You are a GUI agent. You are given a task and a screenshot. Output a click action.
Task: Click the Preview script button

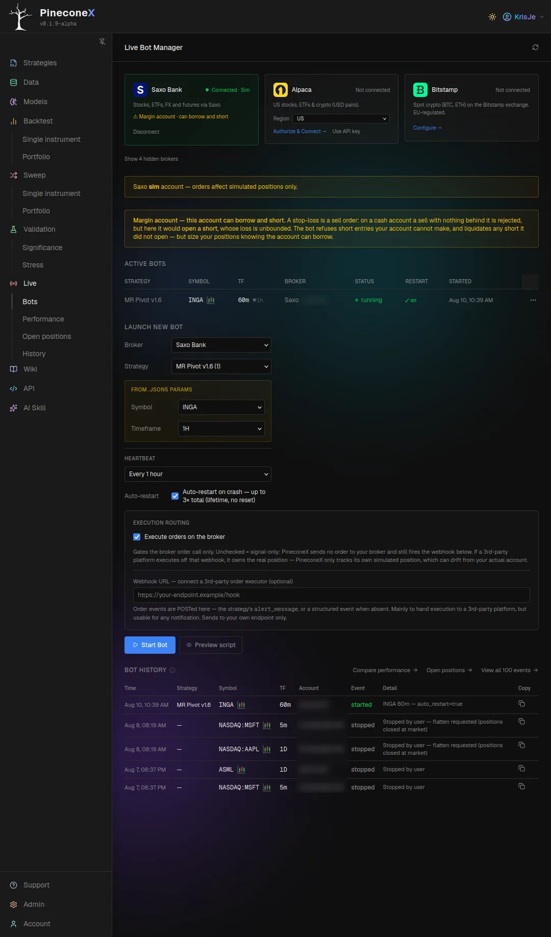tap(211, 645)
